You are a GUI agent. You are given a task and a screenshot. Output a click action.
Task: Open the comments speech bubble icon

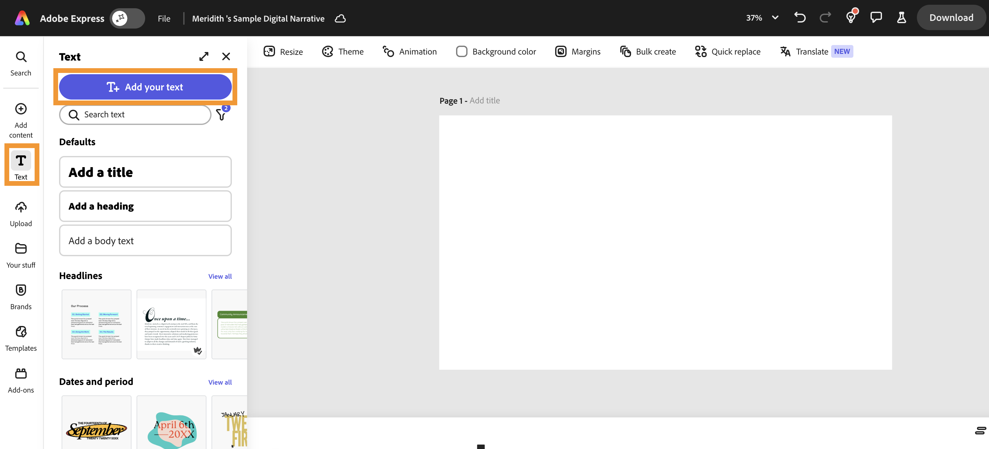coord(876,18)
